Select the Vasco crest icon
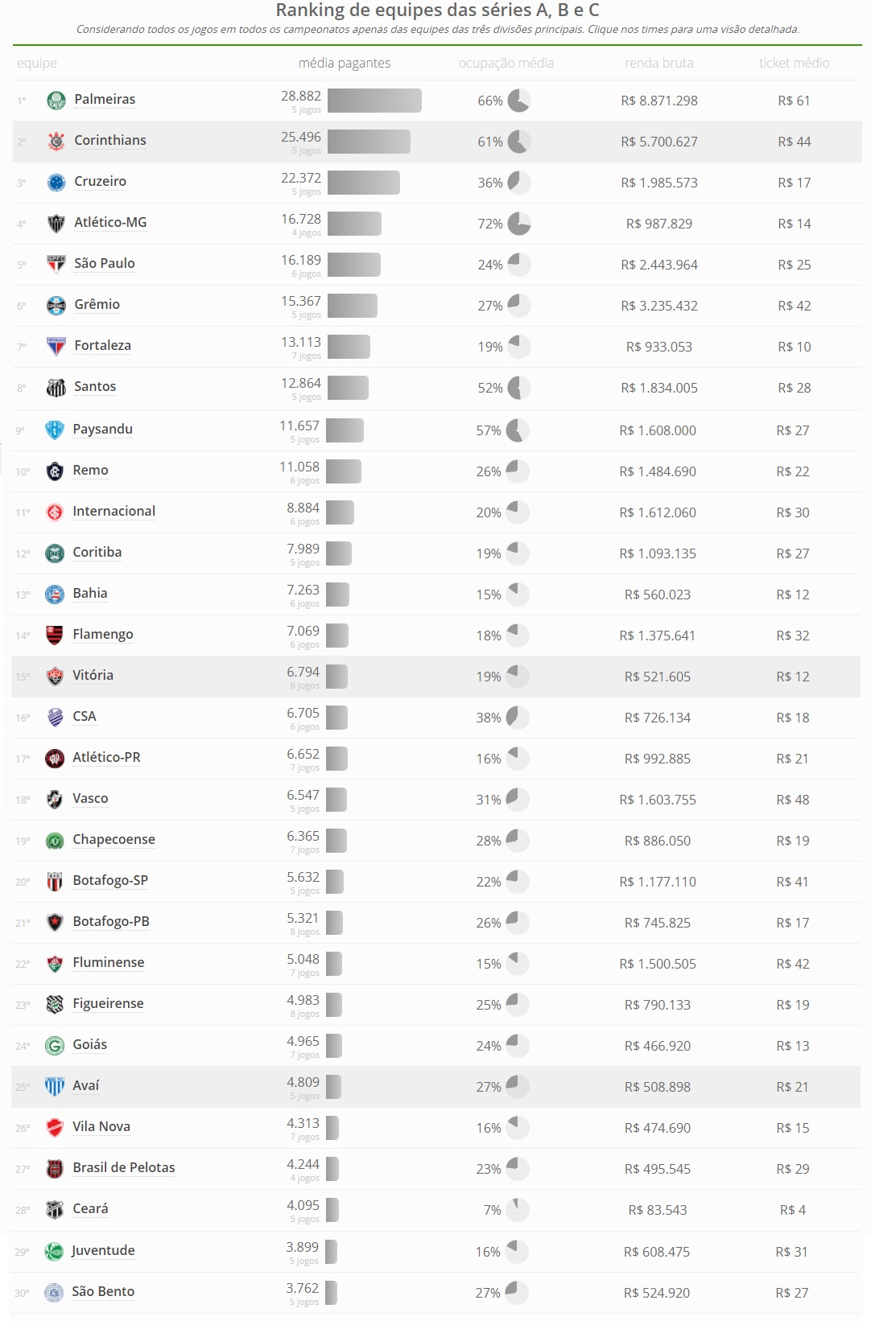The image size is (871, 1329). [55, 800]
